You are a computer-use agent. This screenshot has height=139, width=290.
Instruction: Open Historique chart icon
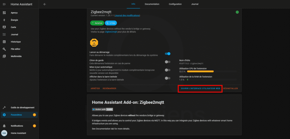(x=4, y=42)
